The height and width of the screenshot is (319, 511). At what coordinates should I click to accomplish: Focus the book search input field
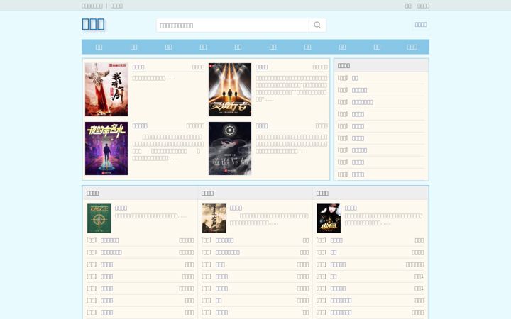pyautogui.click(x=233, y=25)
